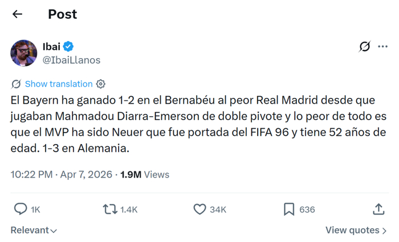Viewport: 399px width, 242px height.
Task: Like the post with the heart icon
Action: point(199,210)
